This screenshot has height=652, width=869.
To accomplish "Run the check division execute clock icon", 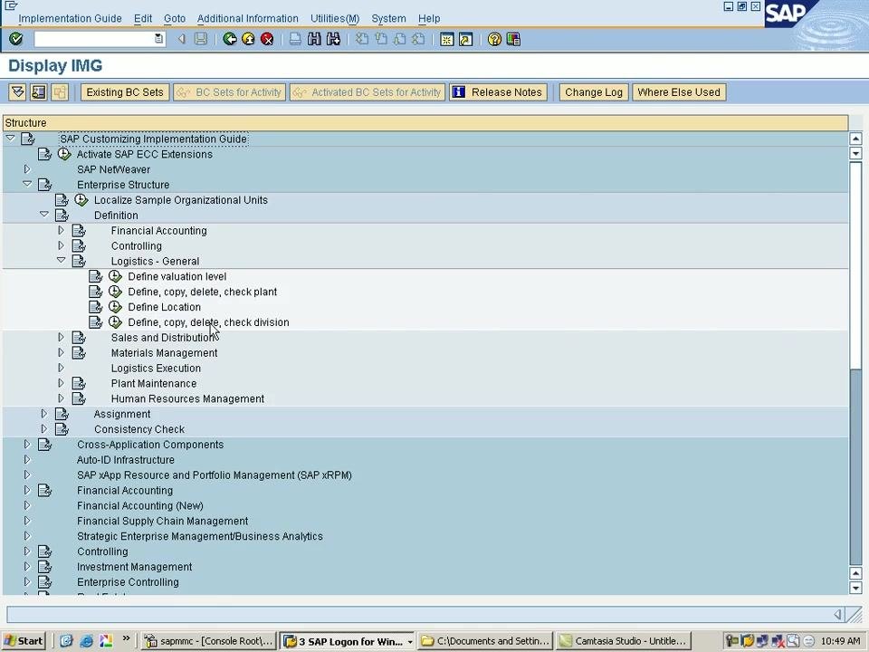I will [x=115, y=322].
